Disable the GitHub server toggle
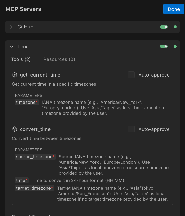This screenshot has height=216, width=185. (164, 27)
